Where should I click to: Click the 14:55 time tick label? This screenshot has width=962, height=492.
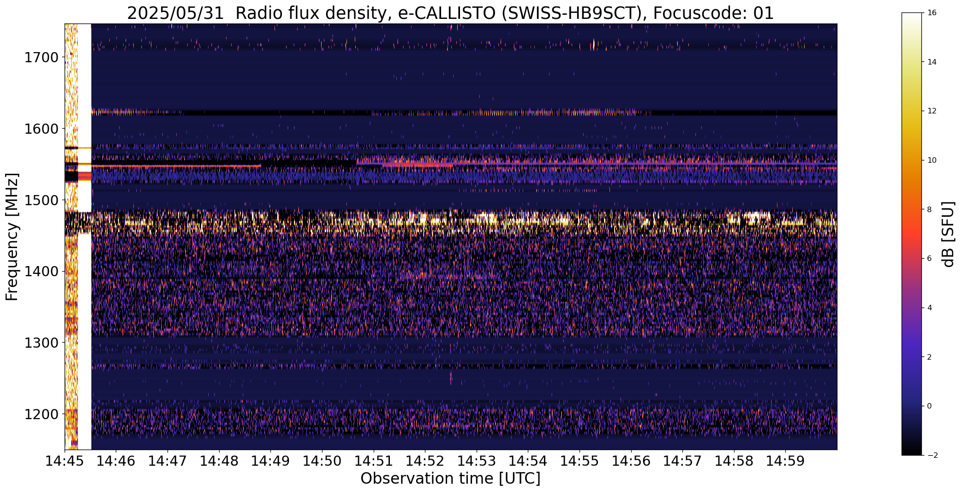click(x=580, y=461)
